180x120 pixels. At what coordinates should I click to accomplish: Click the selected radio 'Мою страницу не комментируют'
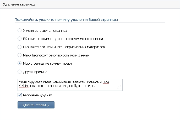[19, 63]
